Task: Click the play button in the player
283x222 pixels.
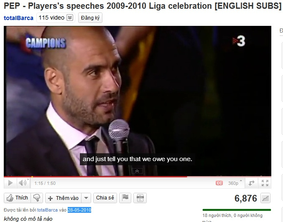Action: point(10,183)
